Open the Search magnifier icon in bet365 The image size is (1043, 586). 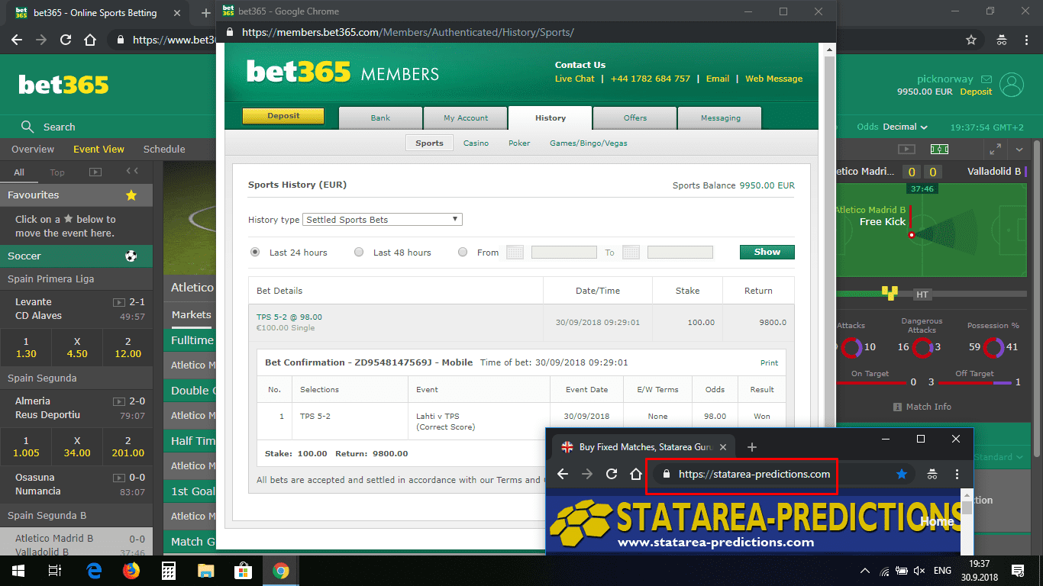pos(27,127)
